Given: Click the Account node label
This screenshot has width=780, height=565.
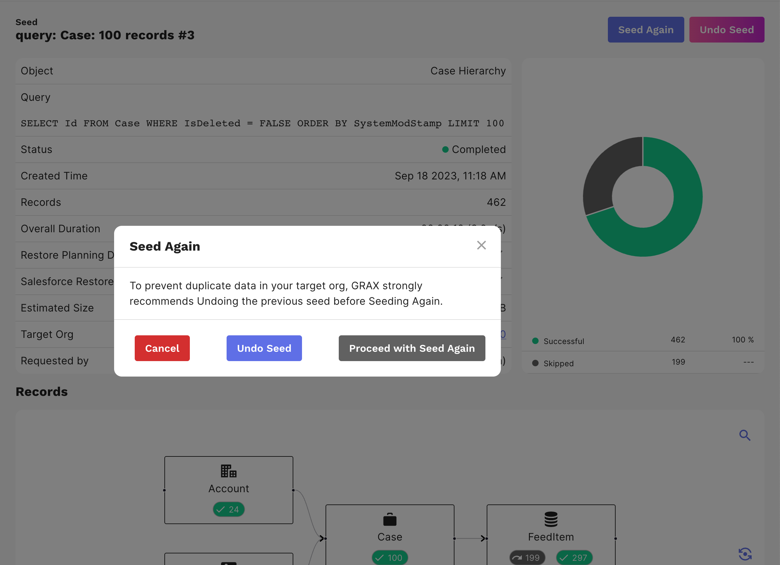Looking at the screenshot, I should click(x=229, y=489).
